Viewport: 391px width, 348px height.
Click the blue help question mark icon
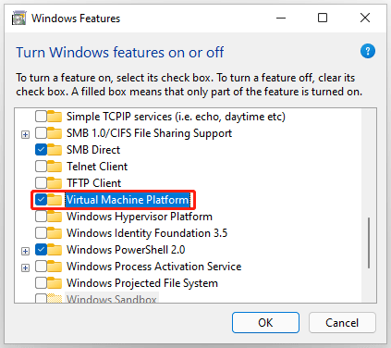pos(368,51)
